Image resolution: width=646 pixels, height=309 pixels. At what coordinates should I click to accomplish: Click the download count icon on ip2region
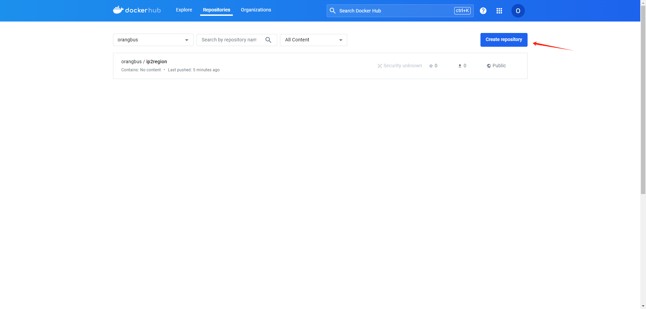pos(460,66)
